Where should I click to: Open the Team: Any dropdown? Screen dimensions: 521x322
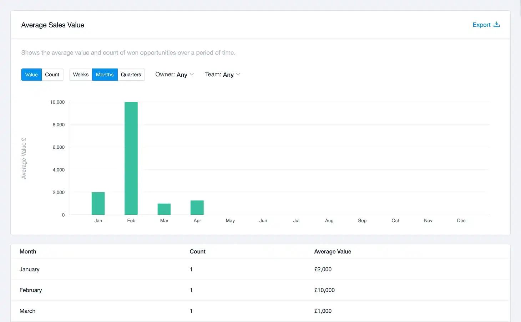point(223,75)
